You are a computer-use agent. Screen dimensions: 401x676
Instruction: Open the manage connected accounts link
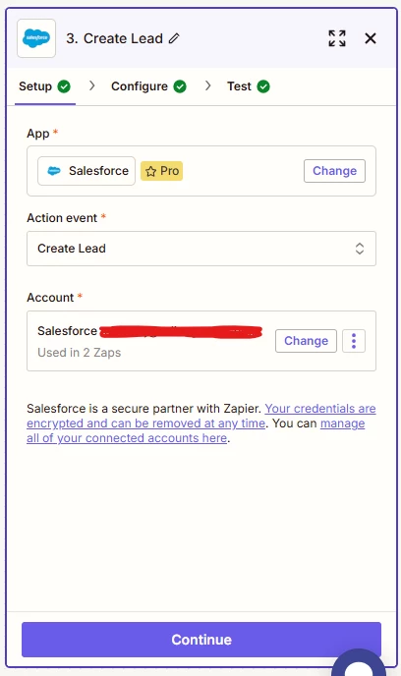click(x=196, y=430)
